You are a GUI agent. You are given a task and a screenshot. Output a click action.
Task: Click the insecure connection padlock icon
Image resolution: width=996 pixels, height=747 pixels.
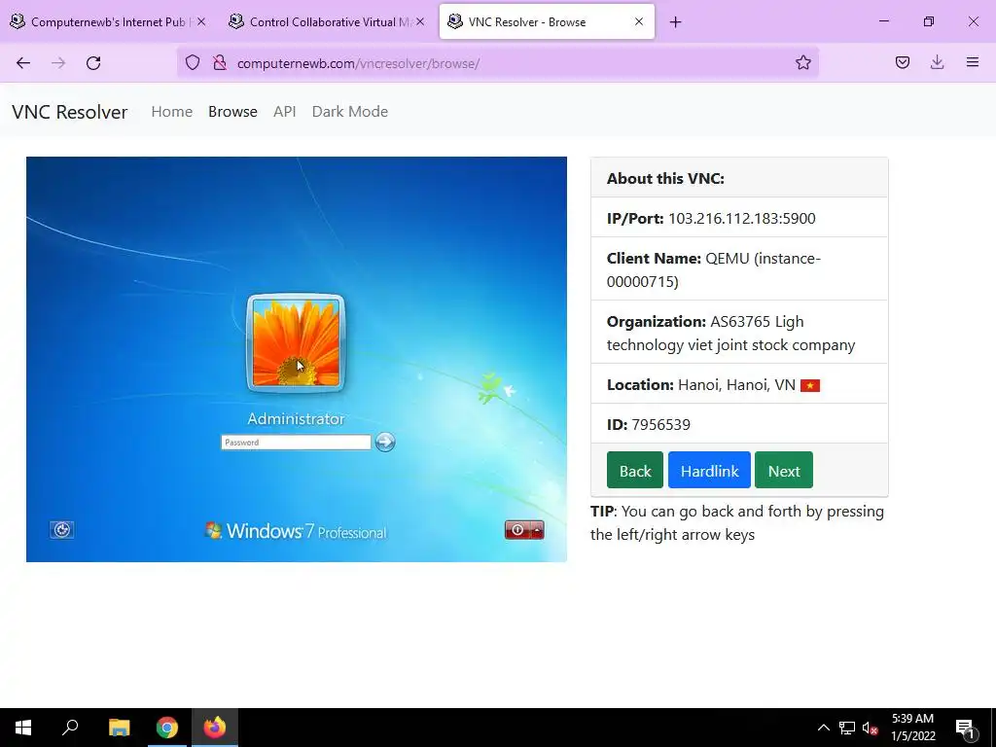(220, 62)
